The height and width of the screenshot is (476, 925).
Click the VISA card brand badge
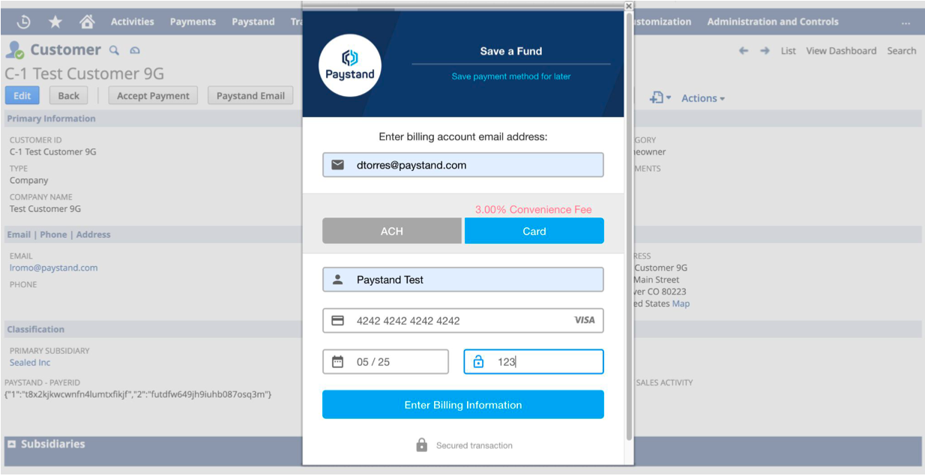point(585,320)
